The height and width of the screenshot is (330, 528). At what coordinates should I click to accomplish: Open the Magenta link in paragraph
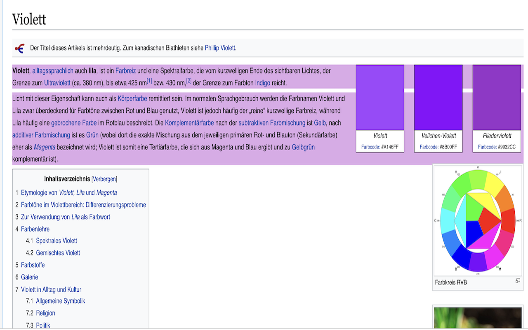(x=45, y=147)
